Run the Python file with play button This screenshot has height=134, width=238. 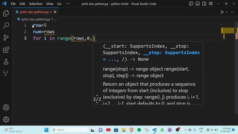[222, 12]
